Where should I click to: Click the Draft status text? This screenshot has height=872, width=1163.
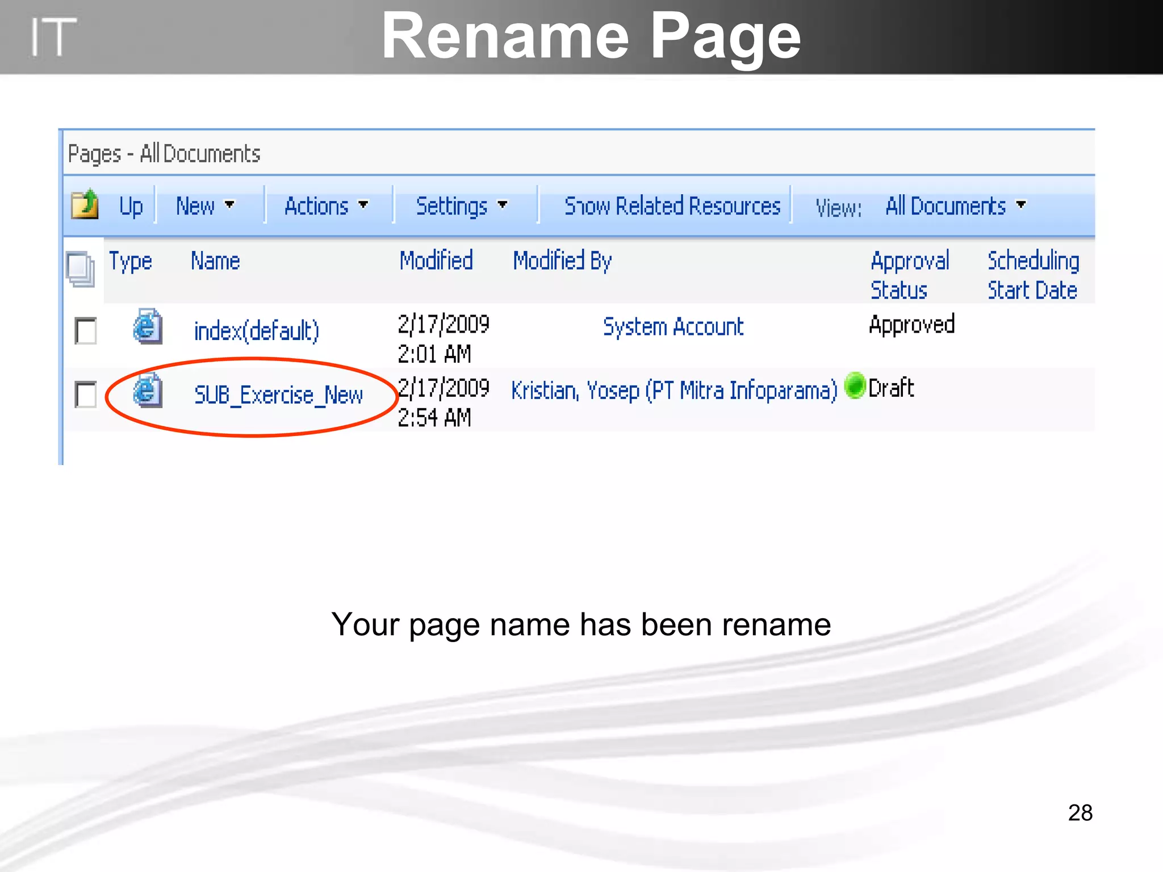point(891,388)
